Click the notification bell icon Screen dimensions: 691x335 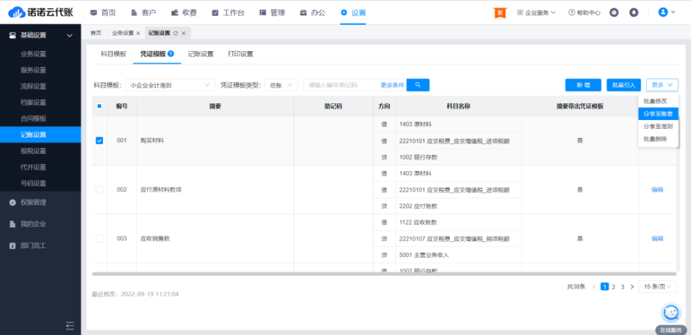click(x=634, y=12)
